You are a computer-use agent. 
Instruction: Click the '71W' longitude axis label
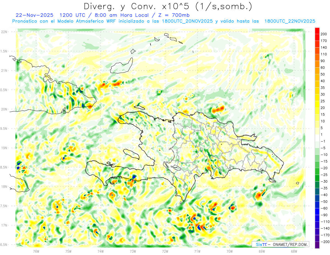pyautogui.click(x=197, y=251)
